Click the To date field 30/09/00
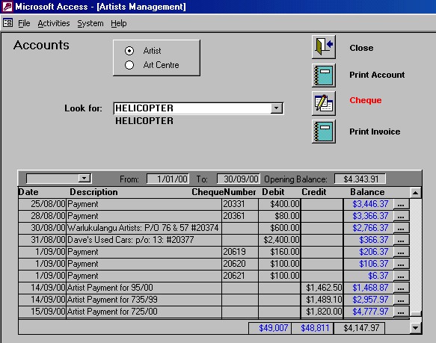Image resolution: width=436 pixels, height=343 pixels. click(x=239, y=179)
